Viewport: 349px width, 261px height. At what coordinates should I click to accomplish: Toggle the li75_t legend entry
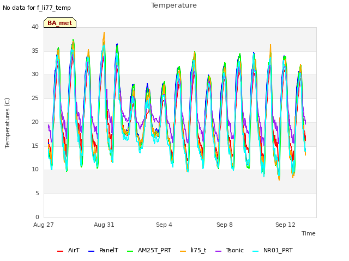click(x=193, y=250)
